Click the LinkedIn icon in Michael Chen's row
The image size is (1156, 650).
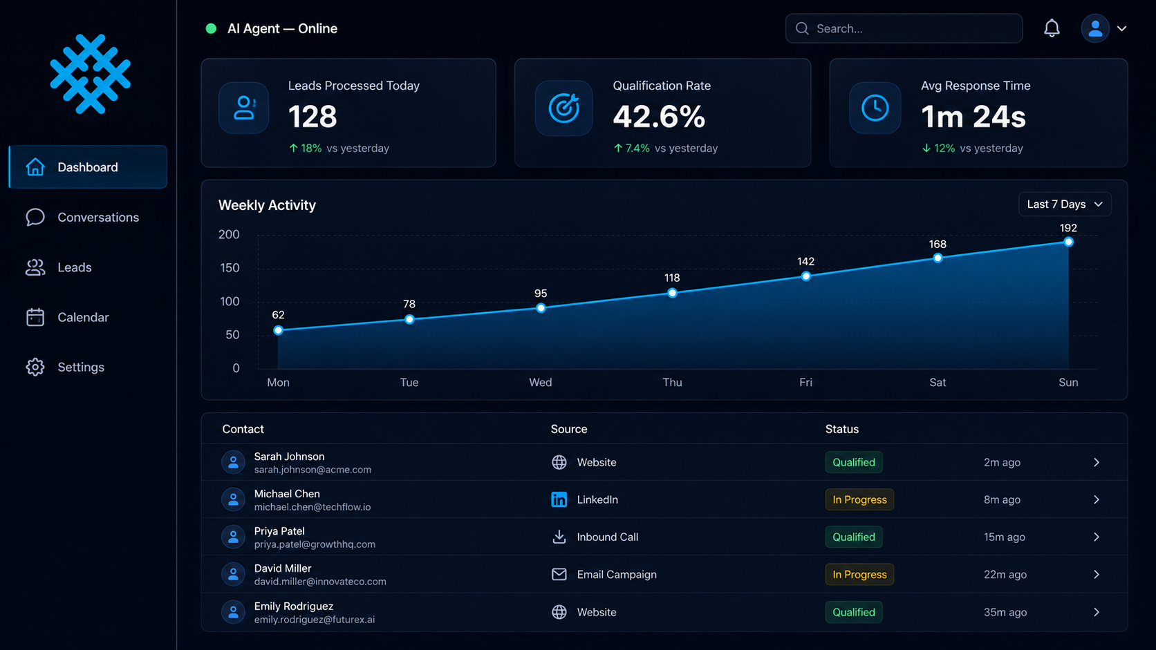(559, 499)
